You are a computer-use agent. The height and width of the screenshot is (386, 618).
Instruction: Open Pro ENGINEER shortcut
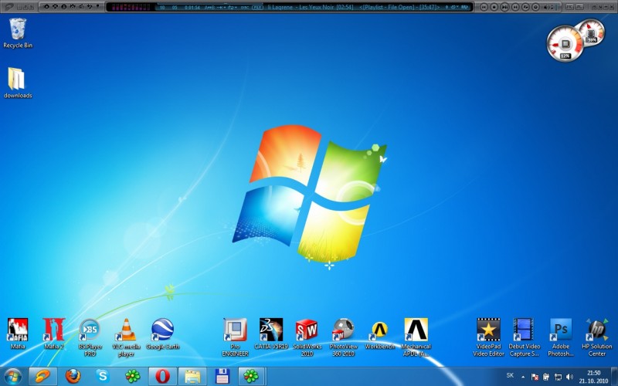coord(235,330)
